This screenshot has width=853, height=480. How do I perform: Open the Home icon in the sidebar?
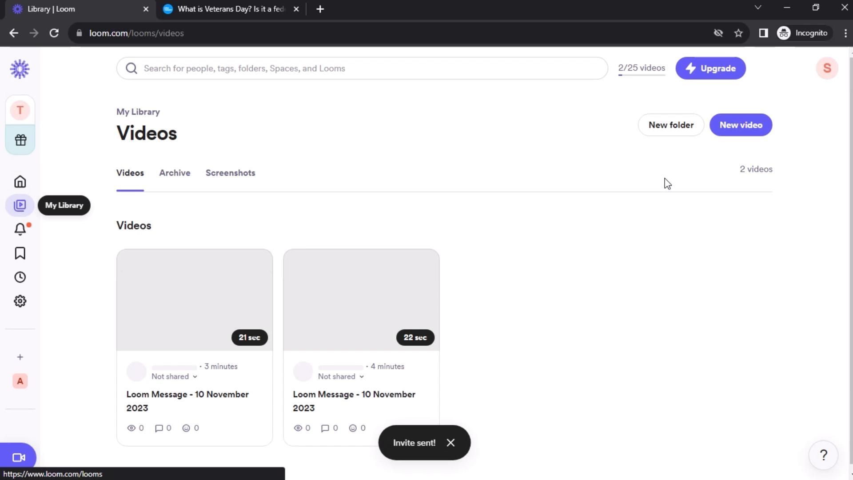[20, 182]
